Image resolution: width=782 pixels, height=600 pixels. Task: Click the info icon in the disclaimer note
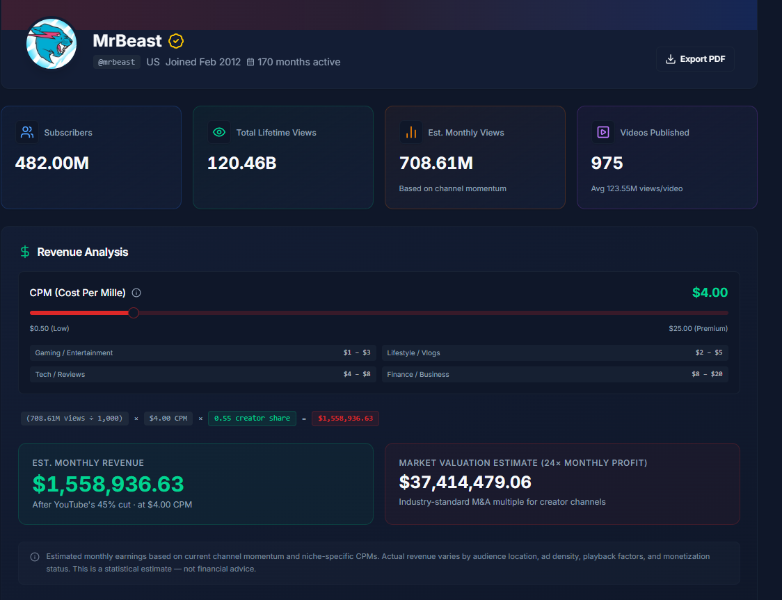point(35,557)
